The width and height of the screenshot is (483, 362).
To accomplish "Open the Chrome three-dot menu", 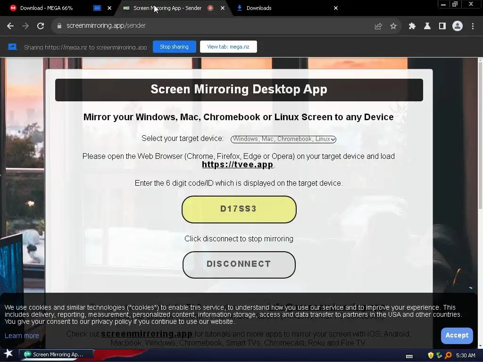I will coord(473,26).
